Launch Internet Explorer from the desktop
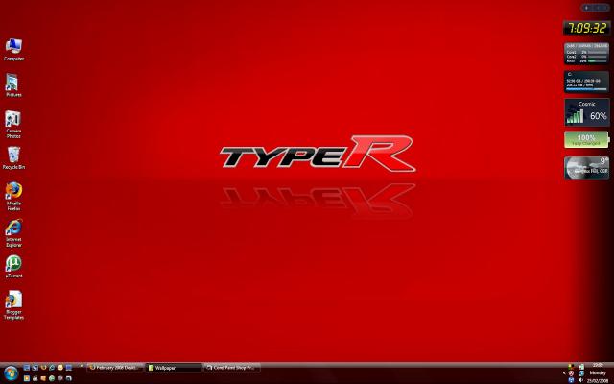The image size is (614, 384). [13, 233]
